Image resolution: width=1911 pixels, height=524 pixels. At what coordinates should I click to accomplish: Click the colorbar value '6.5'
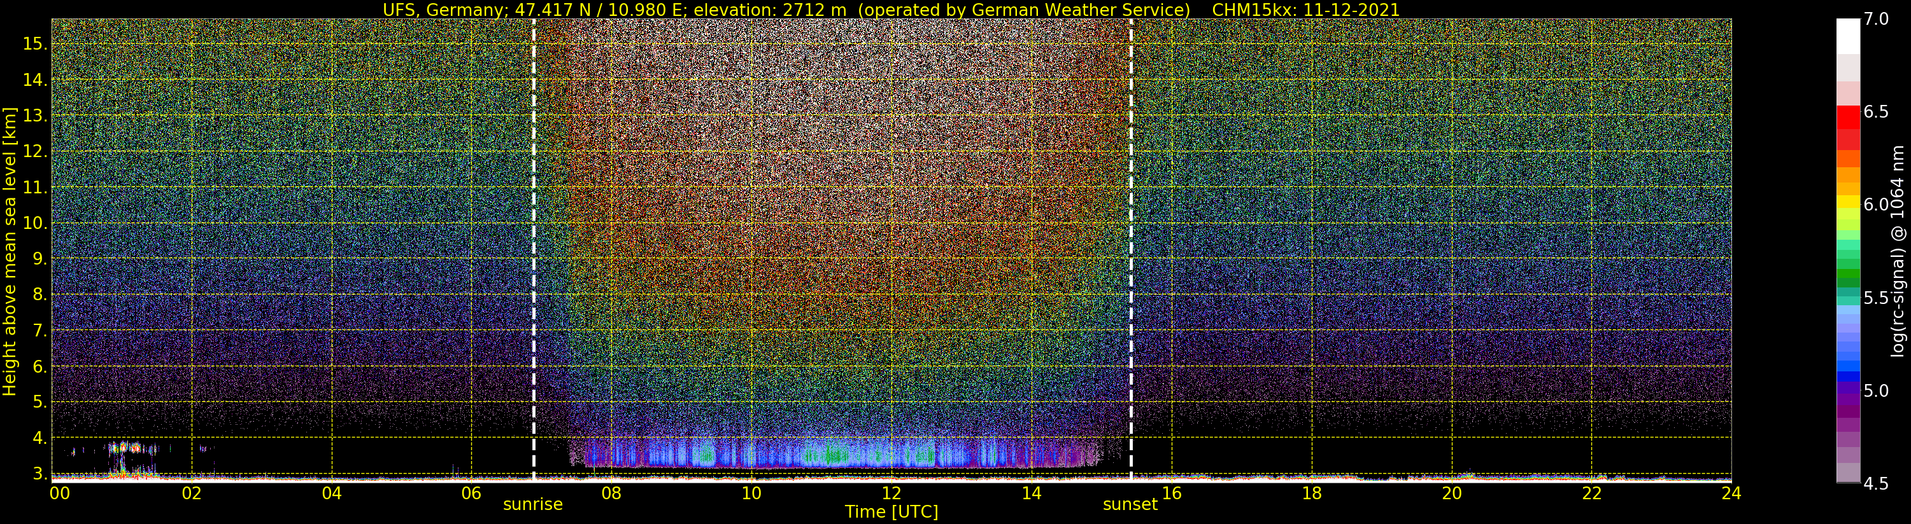point(1876,112)
